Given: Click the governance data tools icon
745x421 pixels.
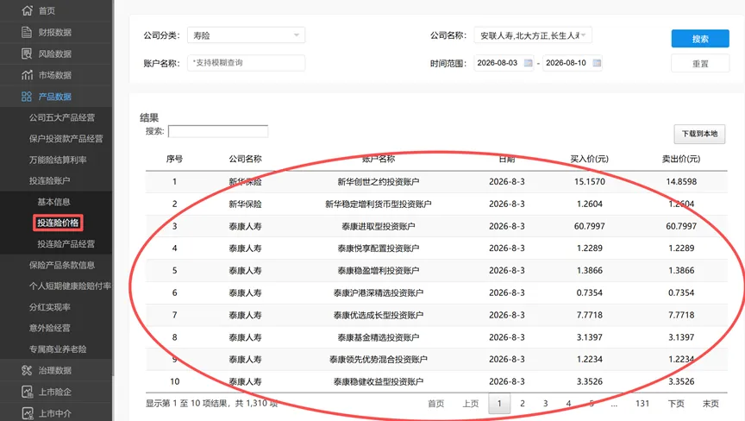Looking at the screenshot, I should point(27,370).
